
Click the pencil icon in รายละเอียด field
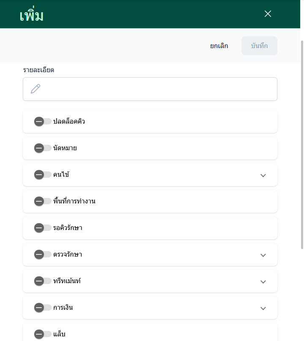click(35, 89)
